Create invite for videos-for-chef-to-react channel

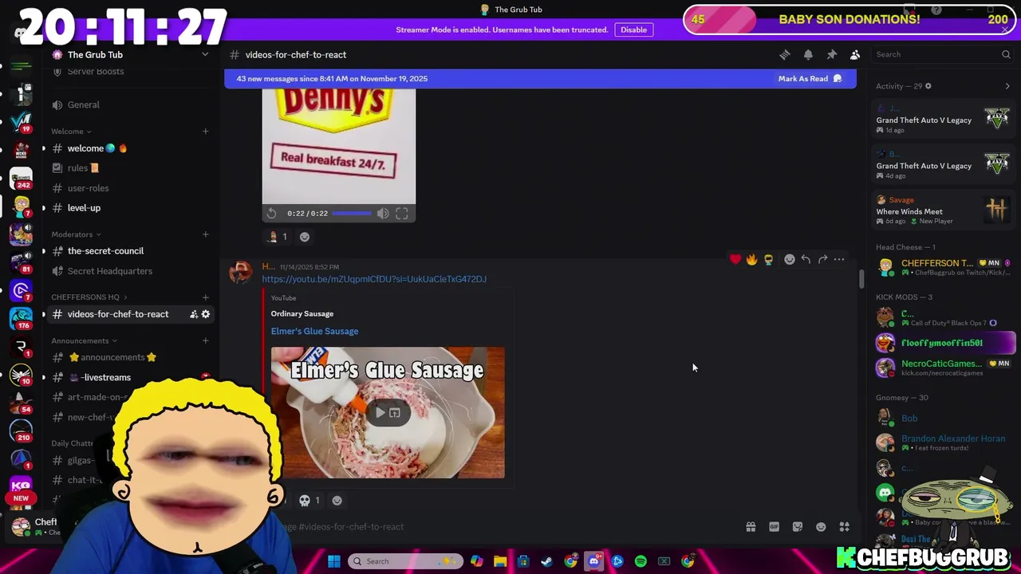[193, 314]
